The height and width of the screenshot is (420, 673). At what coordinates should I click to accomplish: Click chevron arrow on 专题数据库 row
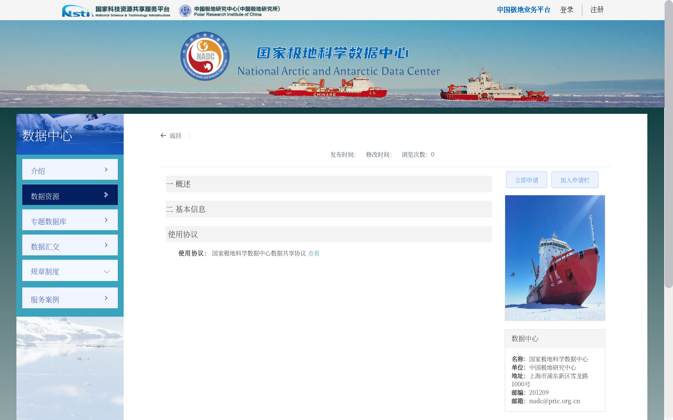point(106,220)
